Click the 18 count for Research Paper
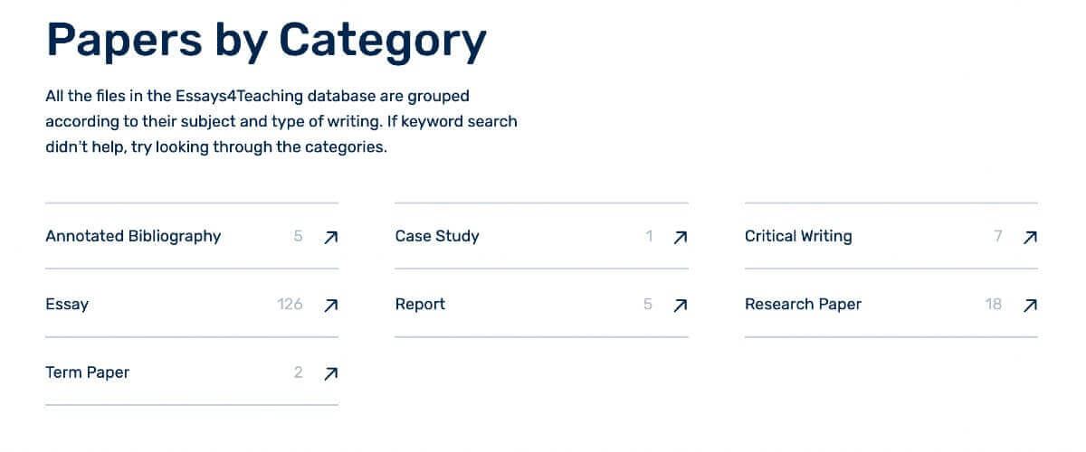 click(x=994, y=305)
